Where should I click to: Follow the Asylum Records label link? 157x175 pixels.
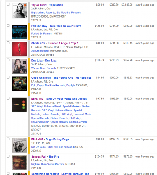point(40,51)
